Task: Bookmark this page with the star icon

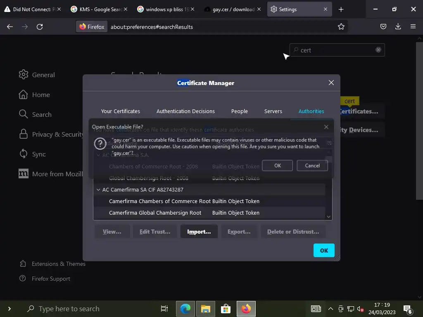Action: coord(341,27)
